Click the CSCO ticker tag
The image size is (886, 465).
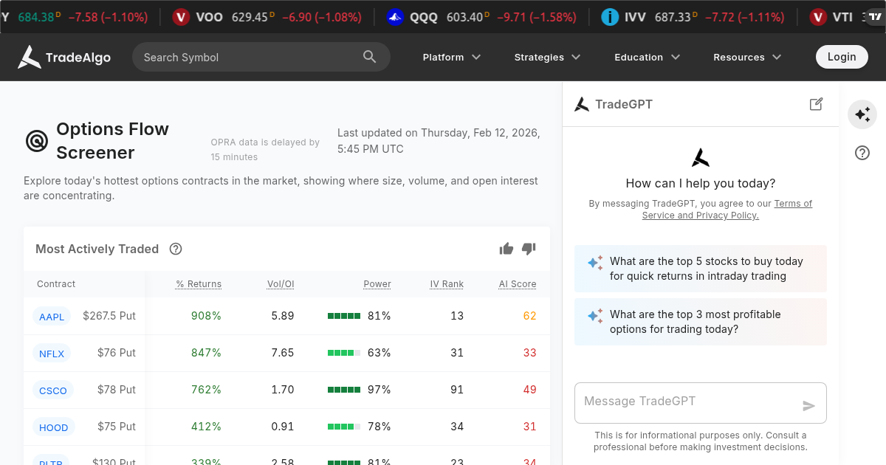point(53,390)
